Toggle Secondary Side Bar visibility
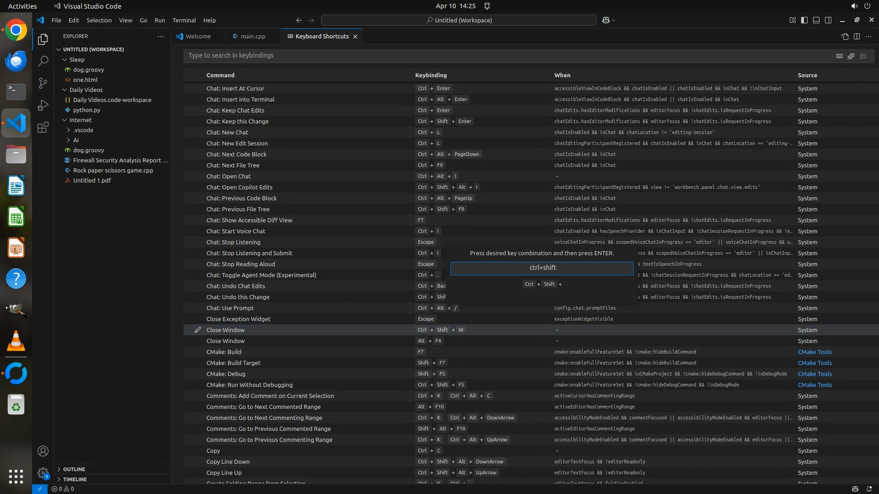Image resolution: width=879 pixels, height=494 pixels. (x=828, y=20)
